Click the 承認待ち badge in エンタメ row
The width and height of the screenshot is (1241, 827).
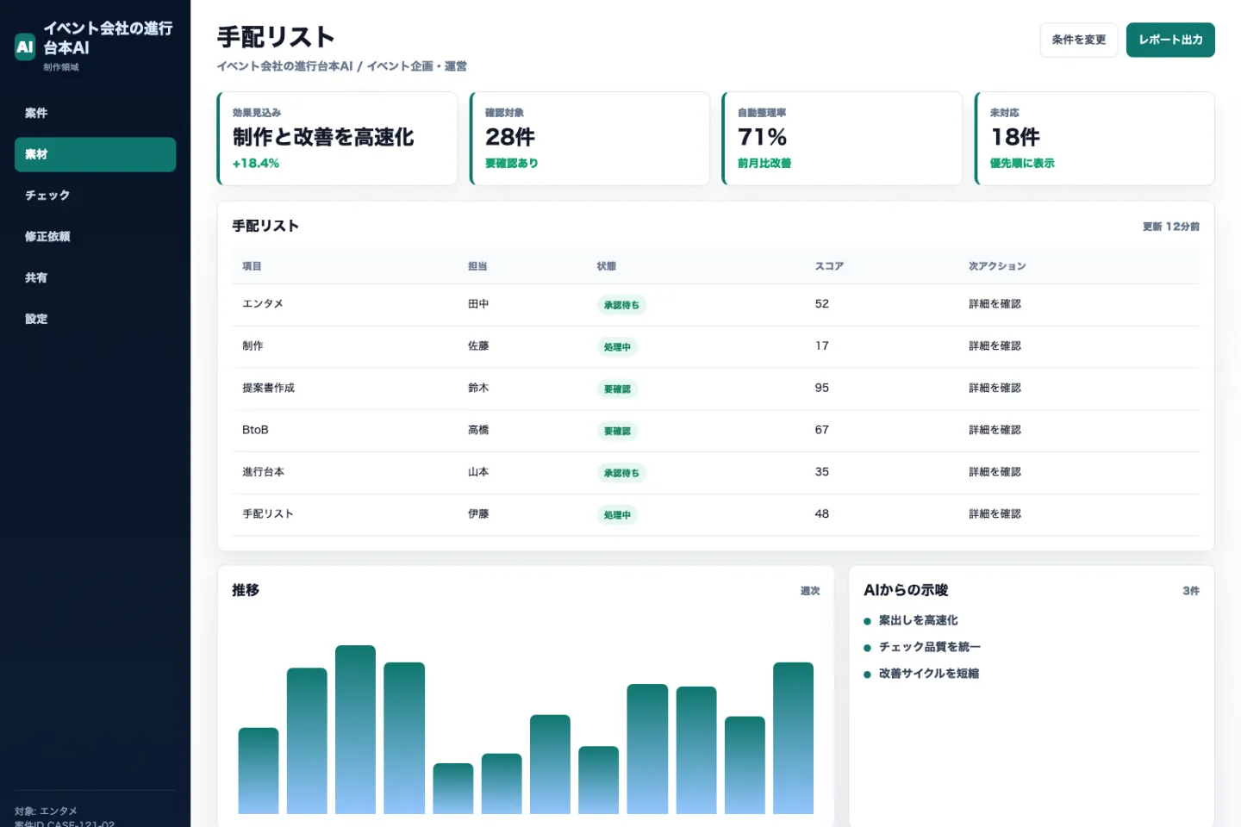(x=621, y=305)
